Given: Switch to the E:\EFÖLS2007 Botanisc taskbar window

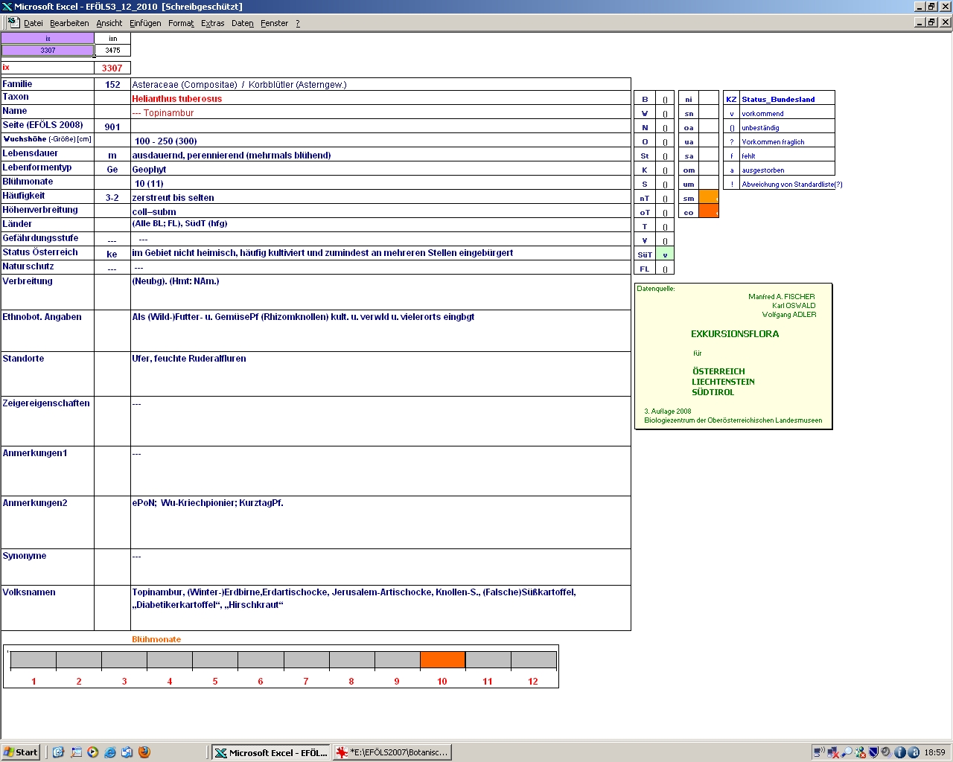Looking at the screenshot, I should pyautogui.click(x=392, y=752).
